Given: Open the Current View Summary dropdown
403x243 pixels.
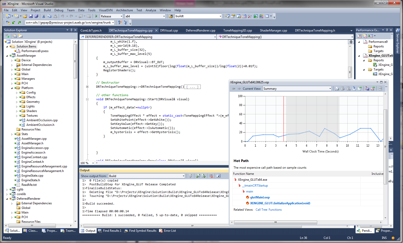Looking at the screenshot, I should (330, 88).
